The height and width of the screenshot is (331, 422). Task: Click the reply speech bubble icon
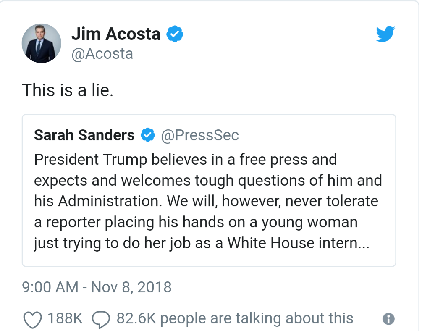(100, 320)
